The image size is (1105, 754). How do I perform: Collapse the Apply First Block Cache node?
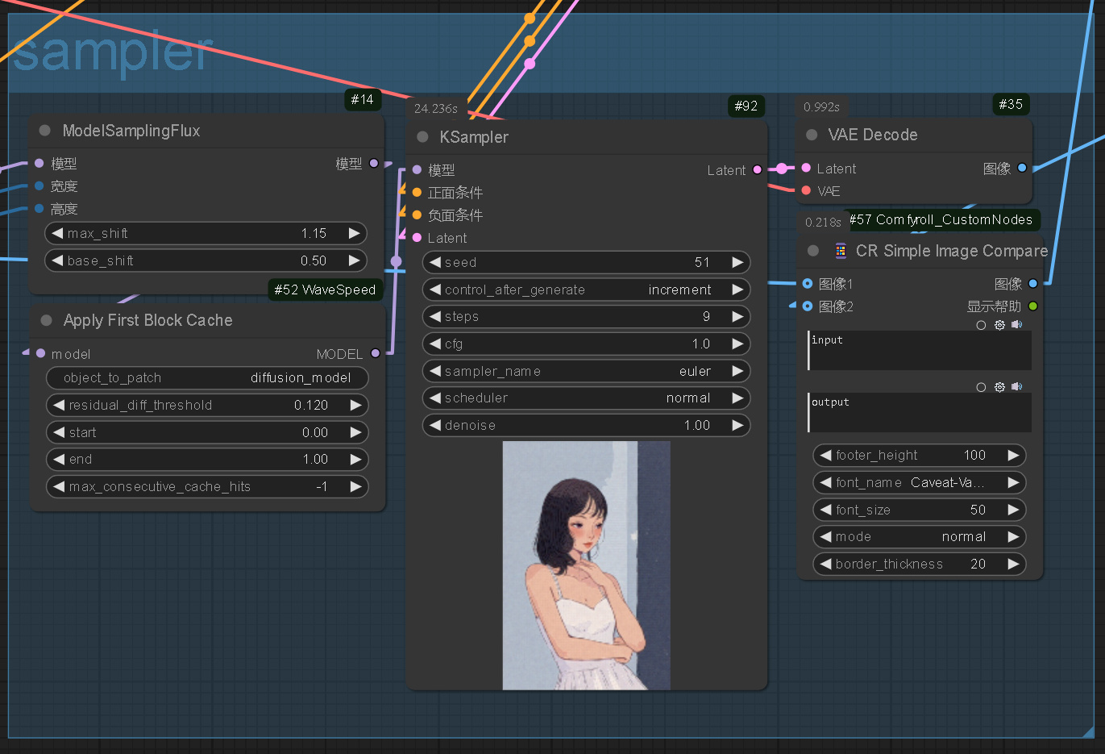(47, 320)
